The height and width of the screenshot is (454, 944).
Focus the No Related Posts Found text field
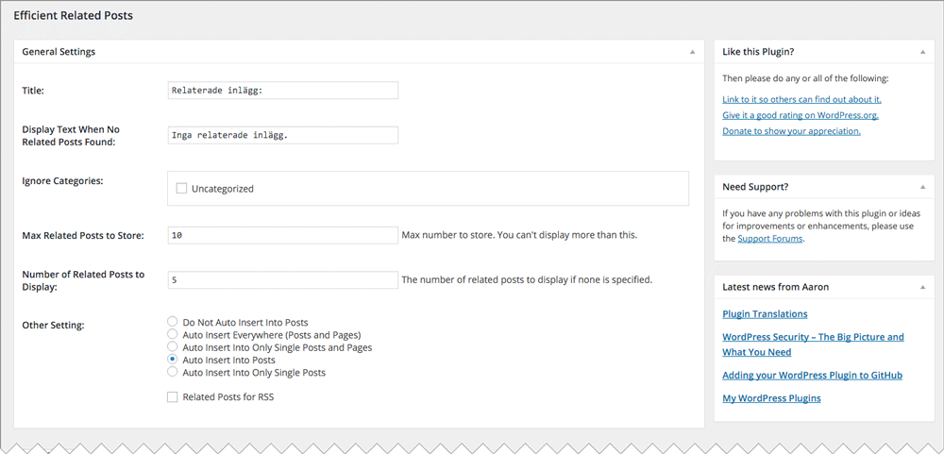(283, 135)
